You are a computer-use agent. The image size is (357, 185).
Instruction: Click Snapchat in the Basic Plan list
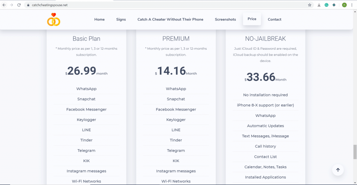pyautogui.click(x=86, y=99)
